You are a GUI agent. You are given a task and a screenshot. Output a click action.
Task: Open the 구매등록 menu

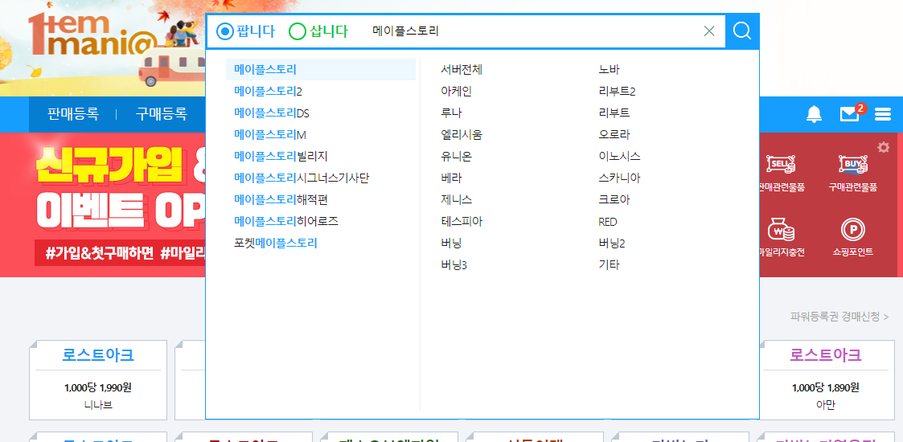coord(162,114)
